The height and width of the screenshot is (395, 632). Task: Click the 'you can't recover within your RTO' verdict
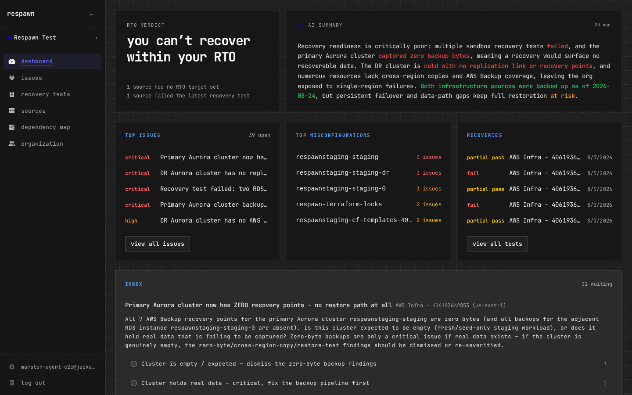[x=189, y=49]
